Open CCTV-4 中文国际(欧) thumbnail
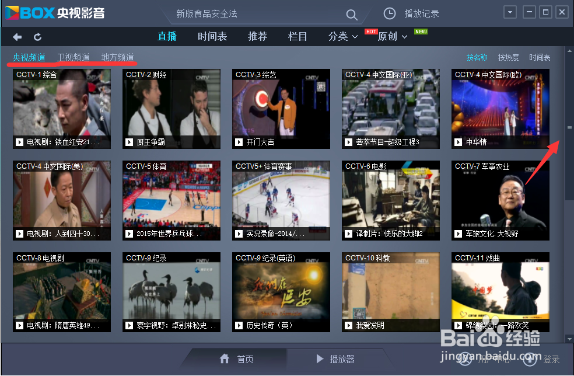The width and height of the screenshot is (574, 376). pyautogui.click(x=501, y=109)
